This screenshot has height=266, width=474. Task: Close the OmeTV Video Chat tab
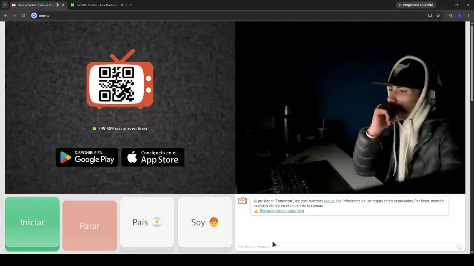[x=63, y=5]
